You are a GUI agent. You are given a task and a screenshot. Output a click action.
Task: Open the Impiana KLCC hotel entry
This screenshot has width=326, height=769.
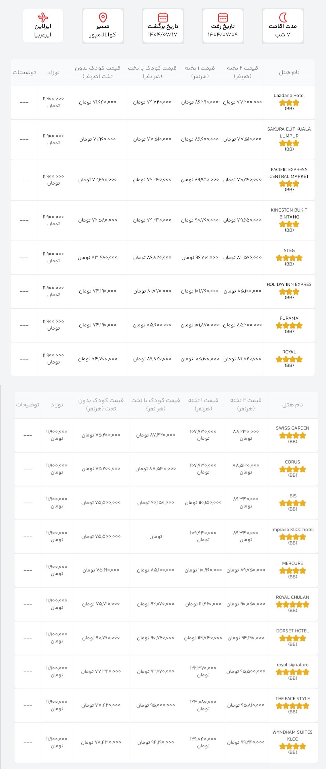[293, 529]
